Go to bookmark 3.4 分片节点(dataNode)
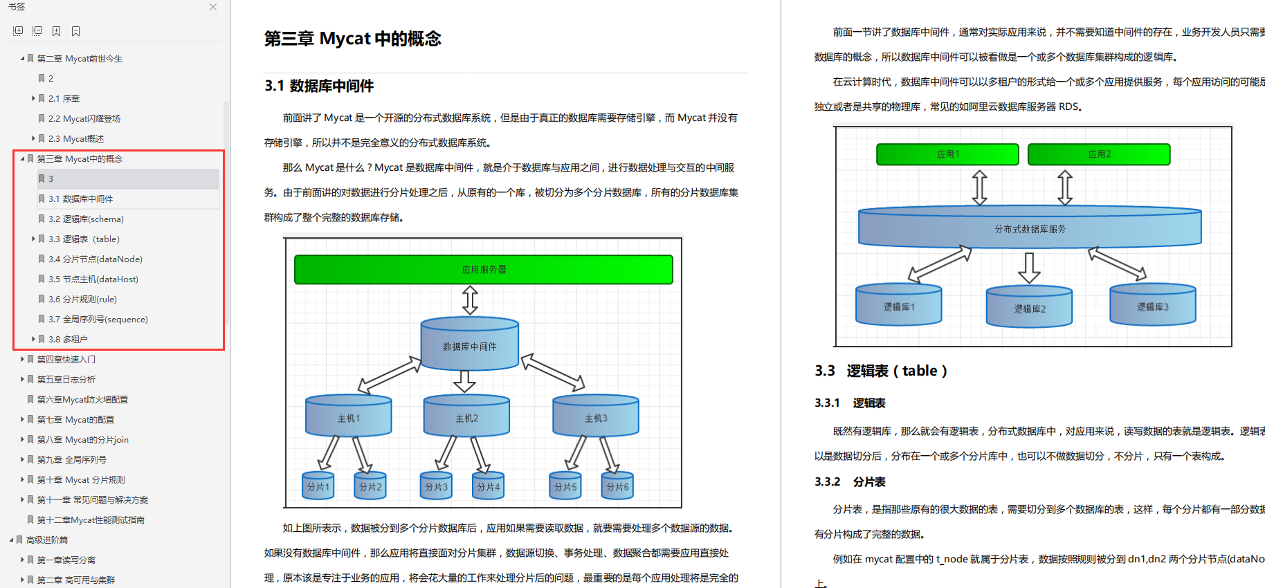Image resolution: width=1265 pixels, height=588 pixels. pos(95,259)
